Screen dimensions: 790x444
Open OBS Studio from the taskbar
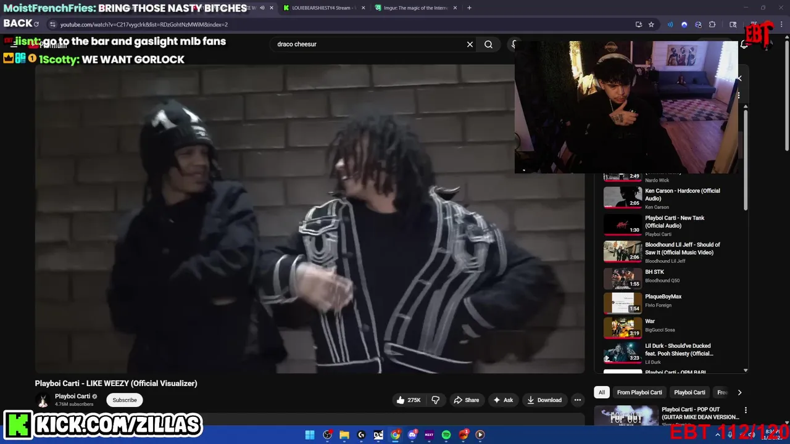point(327,435)
